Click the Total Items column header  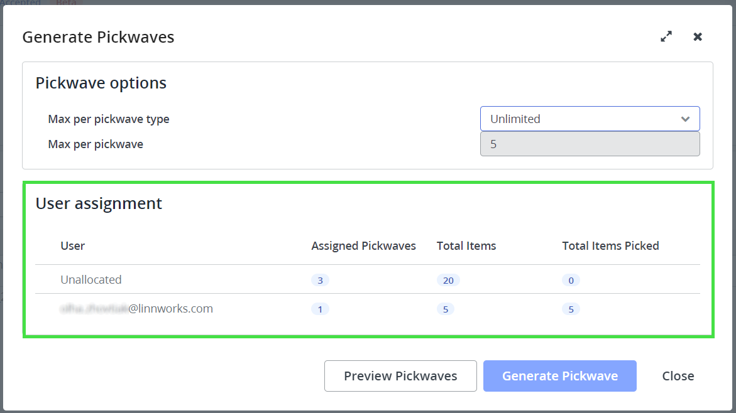point(466,246)
